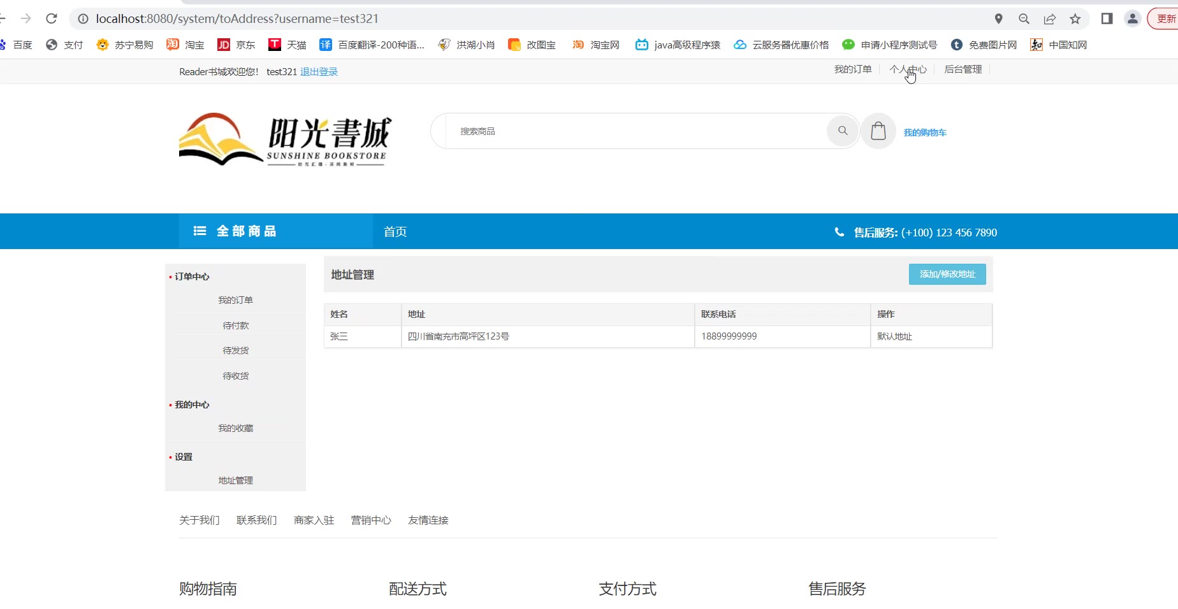Screen dimensions: 1178x609
Task: Reload the page with browser refresh icon
Action: click(x=52, y=18)
